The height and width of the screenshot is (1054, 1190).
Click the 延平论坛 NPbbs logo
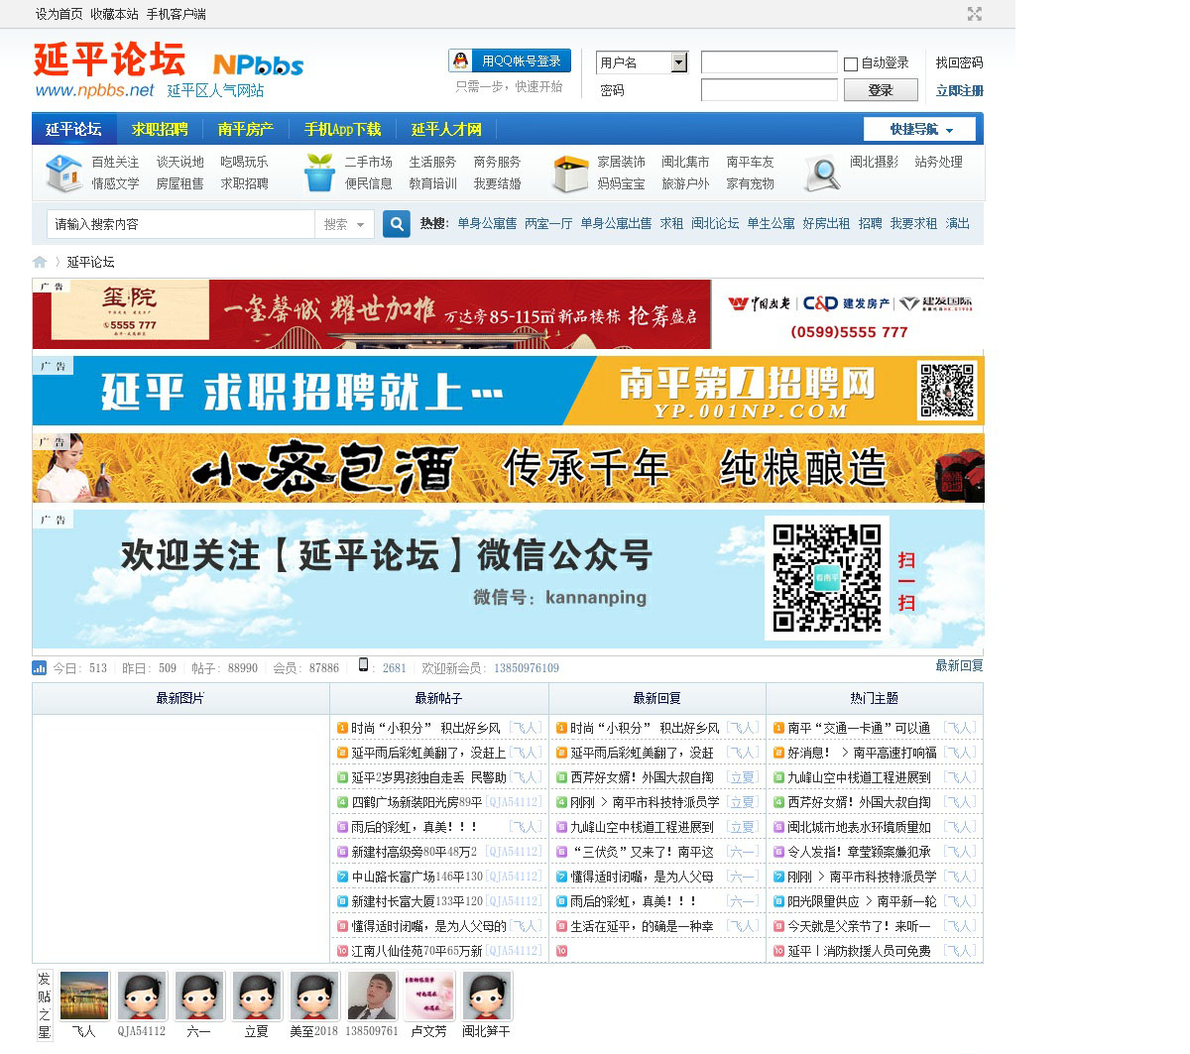169,69
